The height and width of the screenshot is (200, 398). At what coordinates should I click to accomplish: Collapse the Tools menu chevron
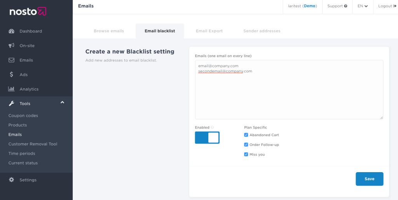pos(62,103)
